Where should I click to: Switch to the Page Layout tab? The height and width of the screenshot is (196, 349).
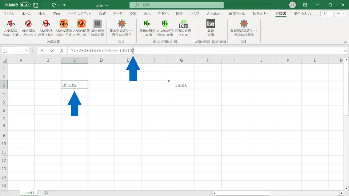pos(79,14)
